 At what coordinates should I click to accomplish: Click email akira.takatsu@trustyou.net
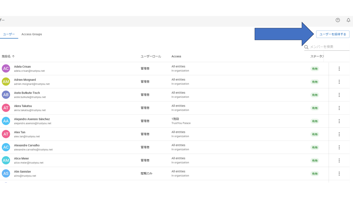point(30,110)
